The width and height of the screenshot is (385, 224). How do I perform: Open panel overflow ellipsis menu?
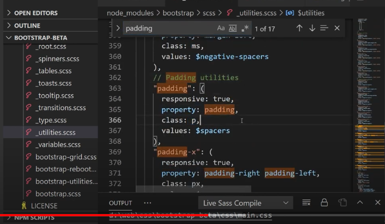147,203
